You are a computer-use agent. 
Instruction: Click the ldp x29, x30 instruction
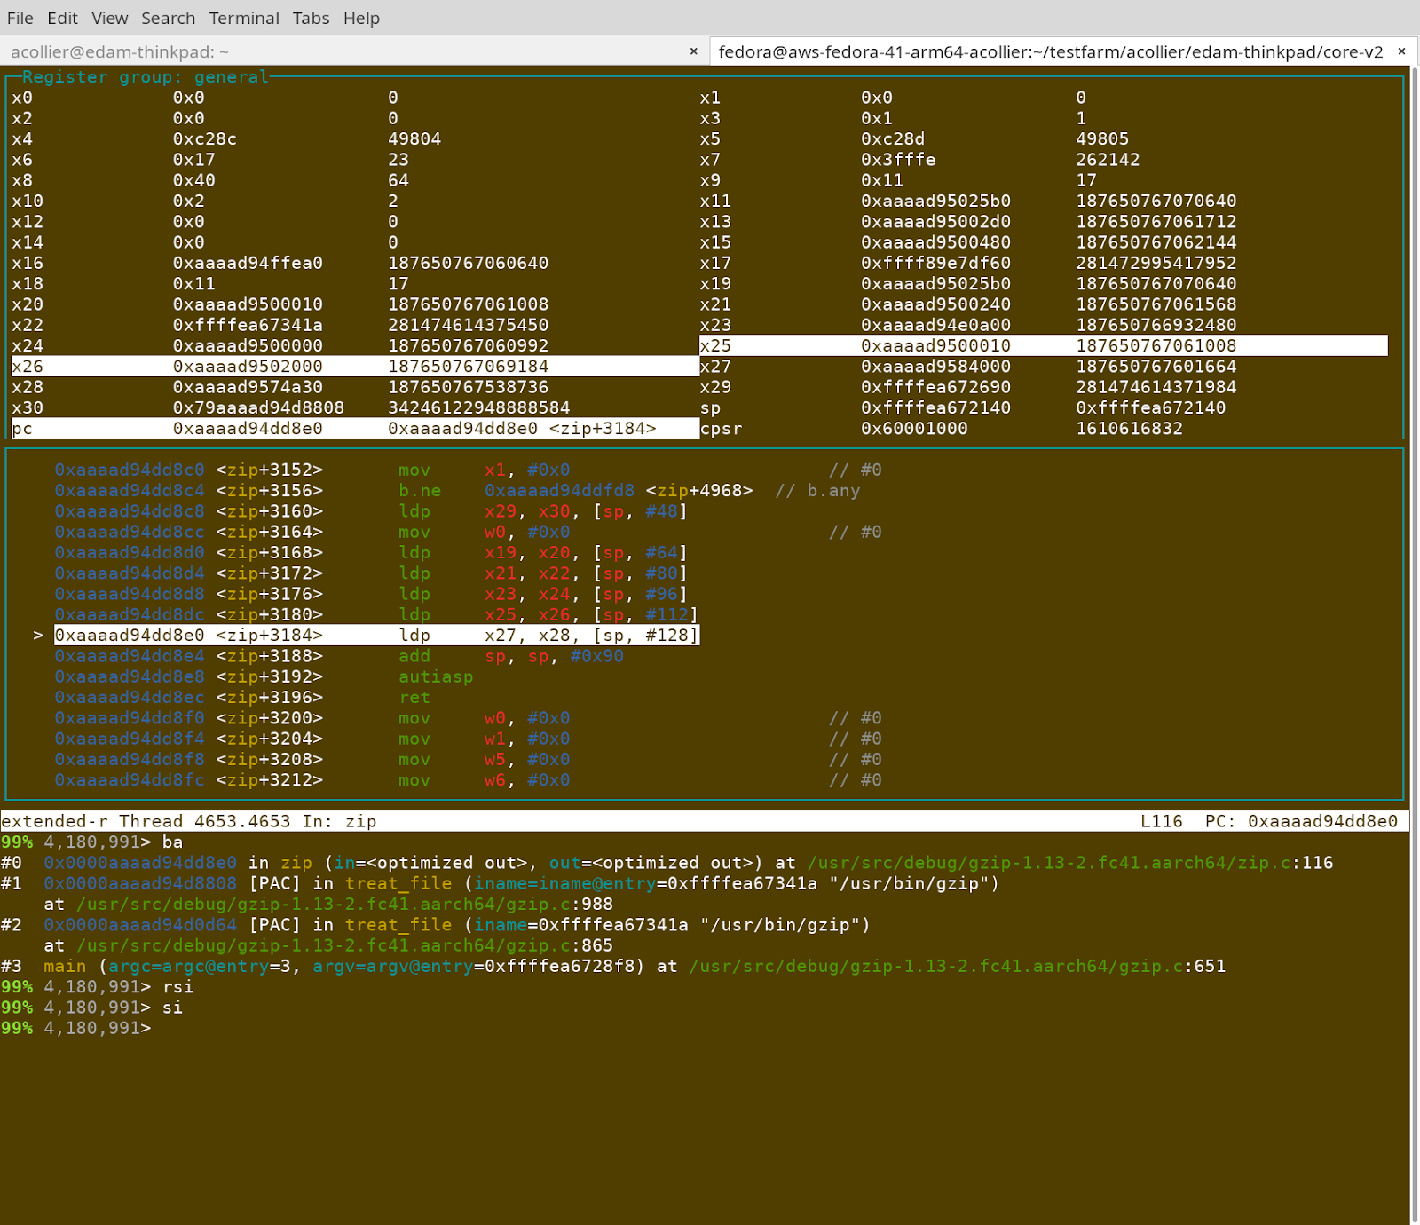542,511
